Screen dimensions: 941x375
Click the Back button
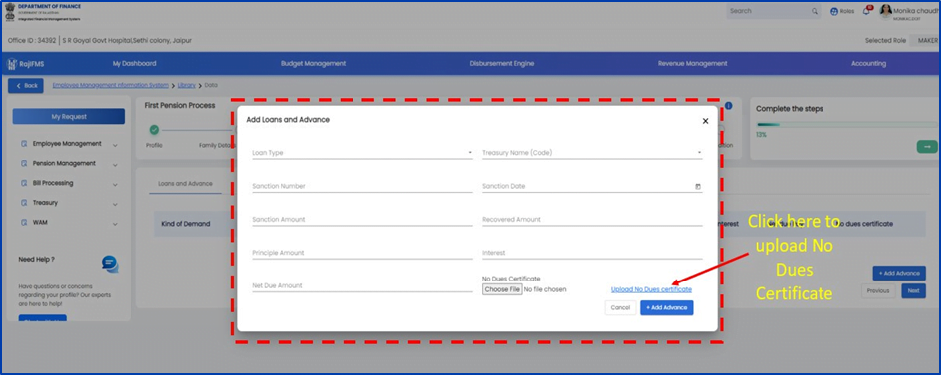tap(26, 86)
